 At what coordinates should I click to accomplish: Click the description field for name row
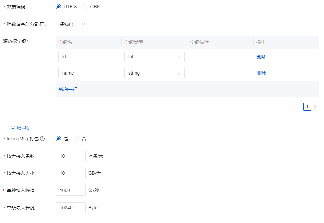point(220,73)
